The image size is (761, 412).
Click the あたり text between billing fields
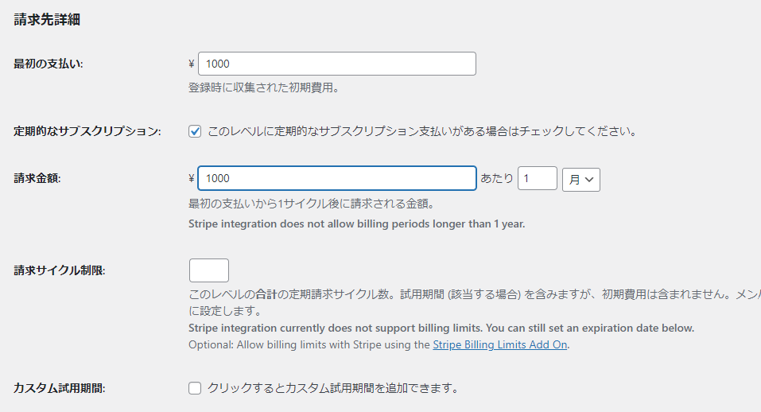(x=497, y=178)
